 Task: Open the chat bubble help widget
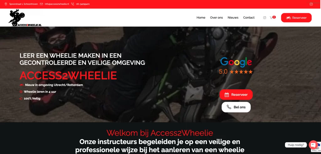pos(313,145)
